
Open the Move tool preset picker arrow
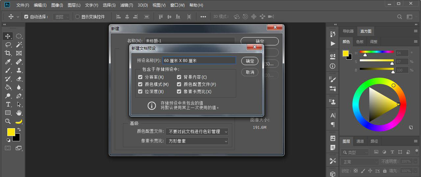point(18,17)
